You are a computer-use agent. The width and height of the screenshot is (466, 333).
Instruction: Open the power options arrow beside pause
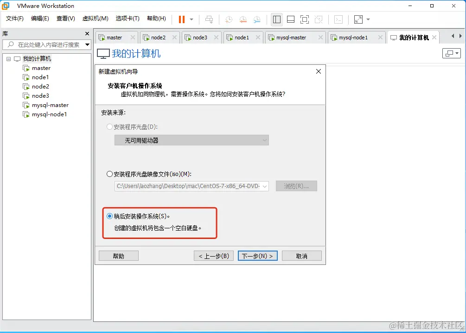click(x=192, y=19)
